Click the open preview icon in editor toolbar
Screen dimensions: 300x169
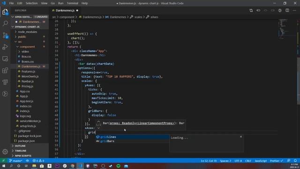280,10
